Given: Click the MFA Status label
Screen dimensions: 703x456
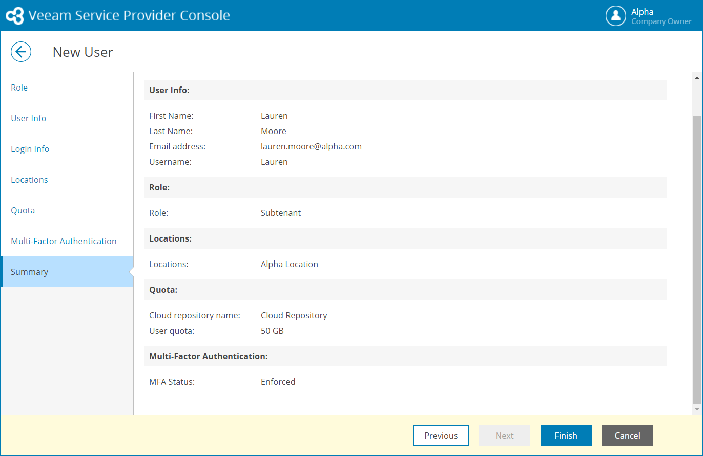Looking at the screenshot, I should [172, 382].
